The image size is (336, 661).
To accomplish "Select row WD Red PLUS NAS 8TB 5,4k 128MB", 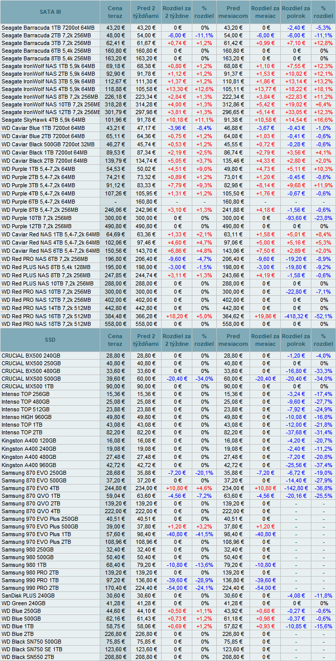I will coord(168,267).
